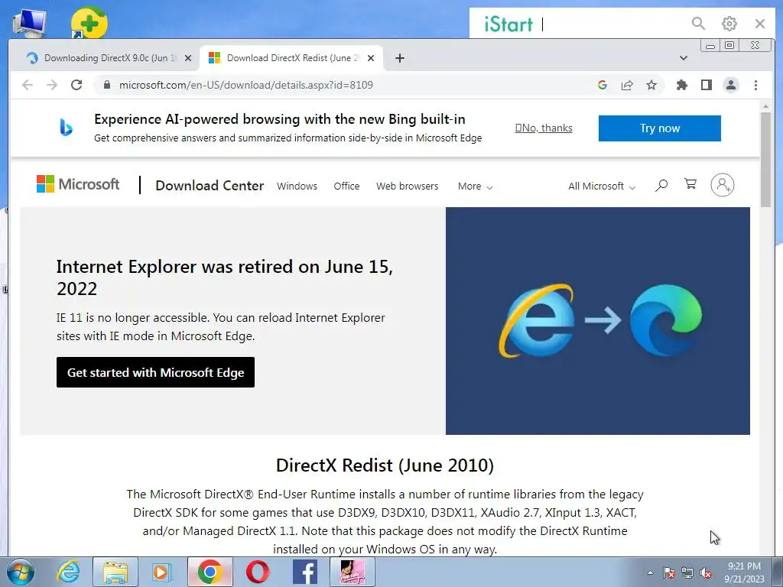This screenshot has height=587, width=783.
Task: Toggle the browser side panel
Action: click(x=706, y=85)
